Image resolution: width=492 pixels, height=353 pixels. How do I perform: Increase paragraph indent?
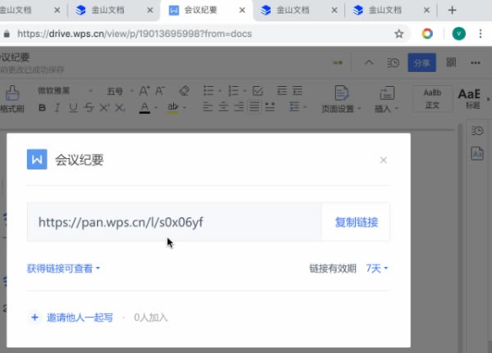[297, 91]
